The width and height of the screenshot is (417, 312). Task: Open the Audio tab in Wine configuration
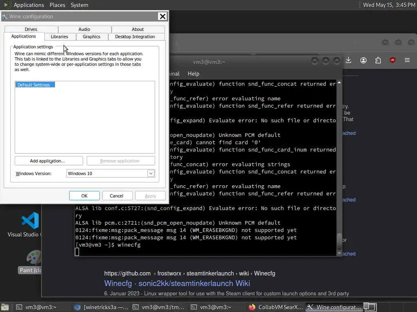coord(84,29)
